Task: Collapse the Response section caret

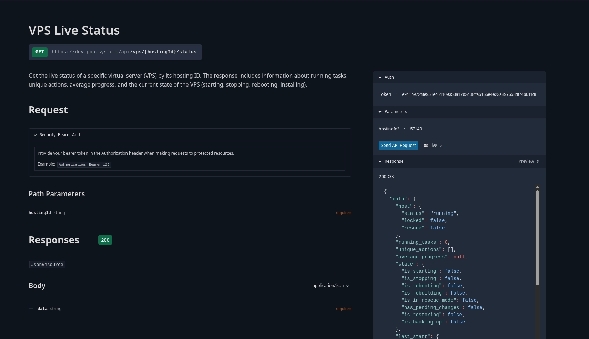Action: point(380,161)
